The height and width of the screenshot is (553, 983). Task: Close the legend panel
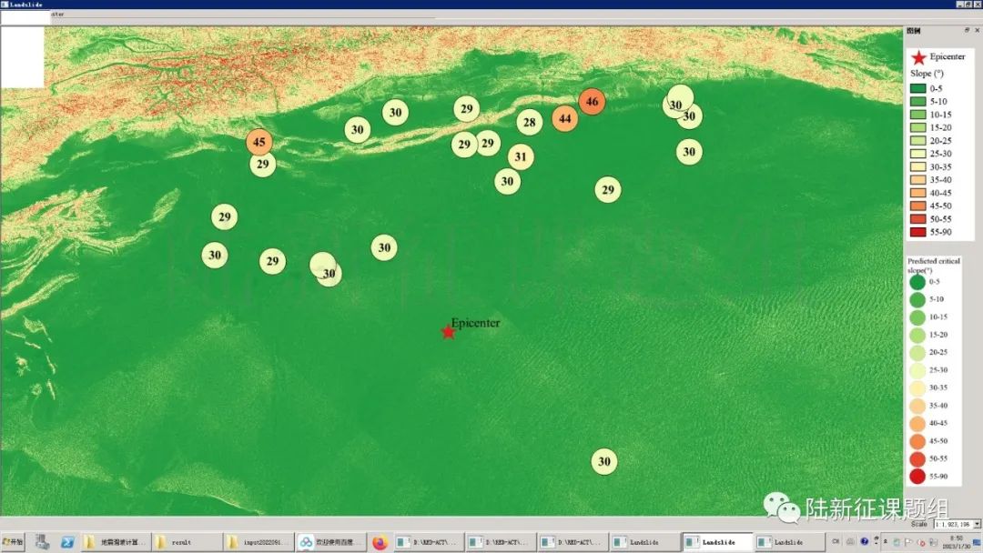coord(977,30)
